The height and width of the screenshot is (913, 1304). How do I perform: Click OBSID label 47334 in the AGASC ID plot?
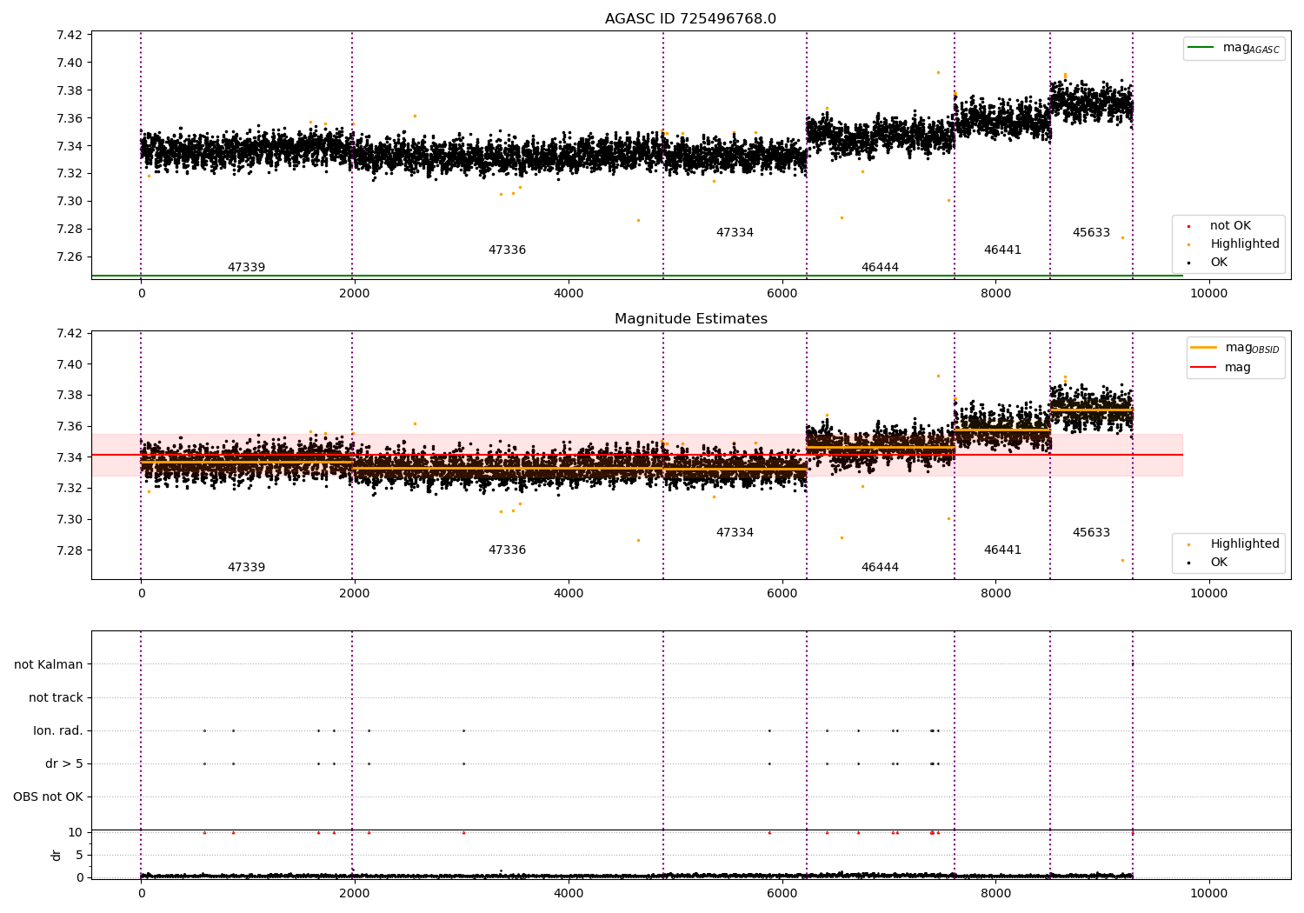pyautogui.click(x=735, y=233)
